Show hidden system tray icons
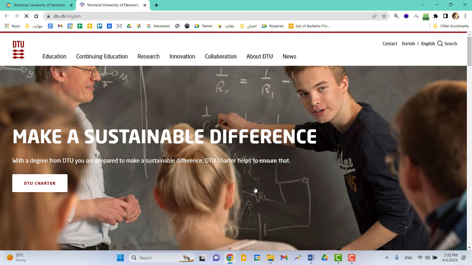This screenshot has height=265, width=472. coord(386,258)
